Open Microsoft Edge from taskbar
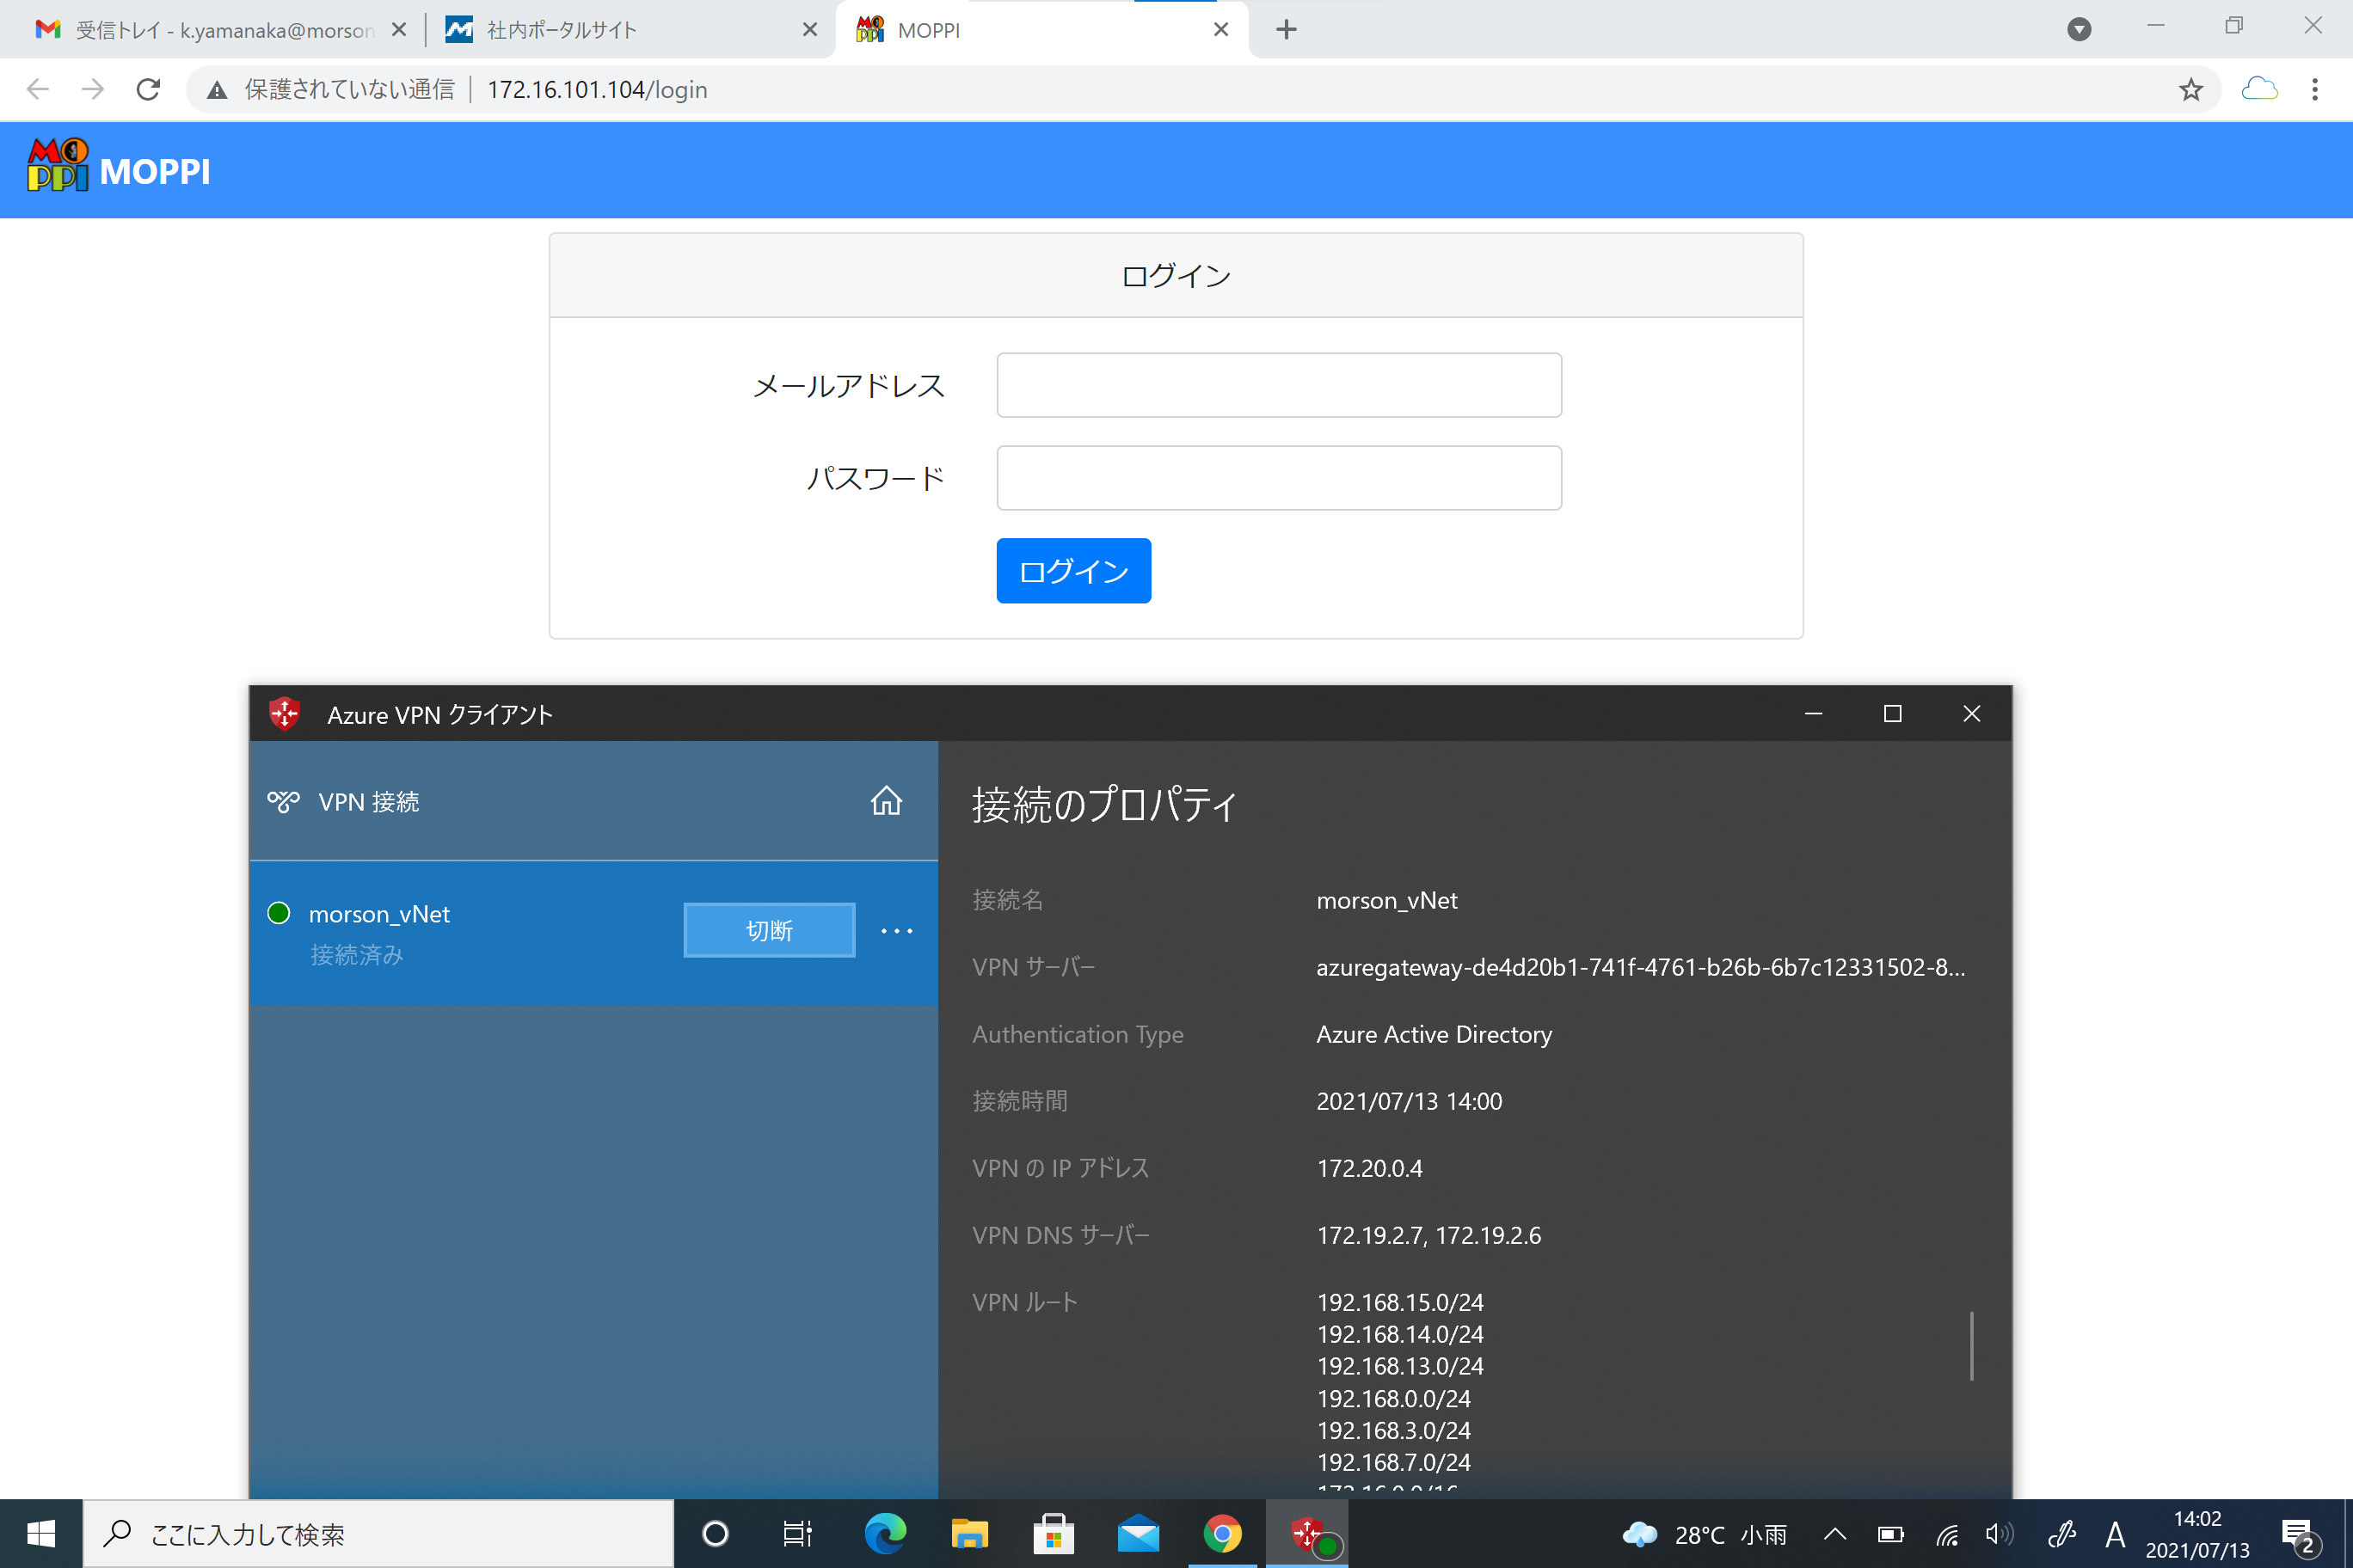The height and width of the screenshot is (1568, 2353). pyautogui.click(x=884, y=1533)
